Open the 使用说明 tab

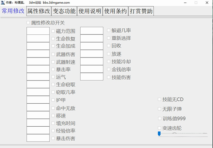click(x=90, y=11)
